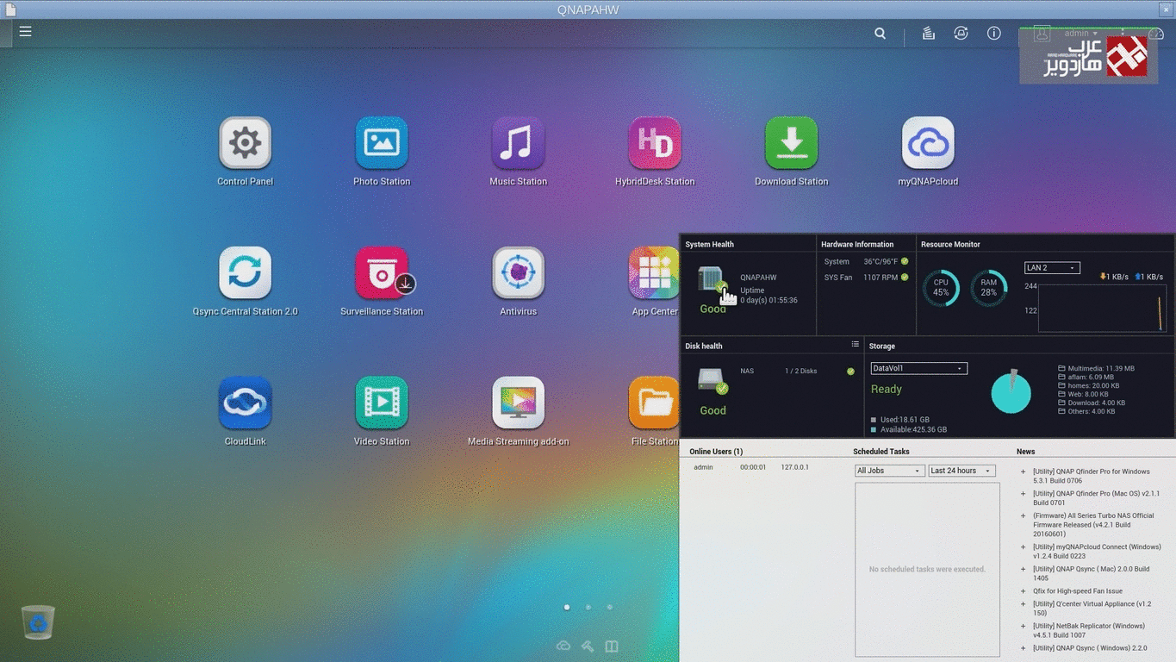
Task: Open File Station
Action: coord(654,403)
